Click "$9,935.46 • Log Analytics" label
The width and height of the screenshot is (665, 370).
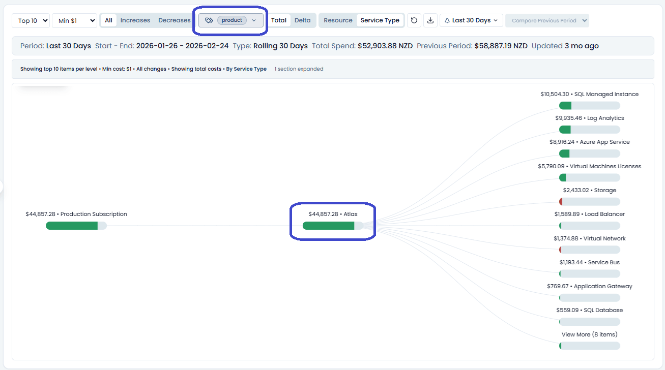click(x=590, y=118)
